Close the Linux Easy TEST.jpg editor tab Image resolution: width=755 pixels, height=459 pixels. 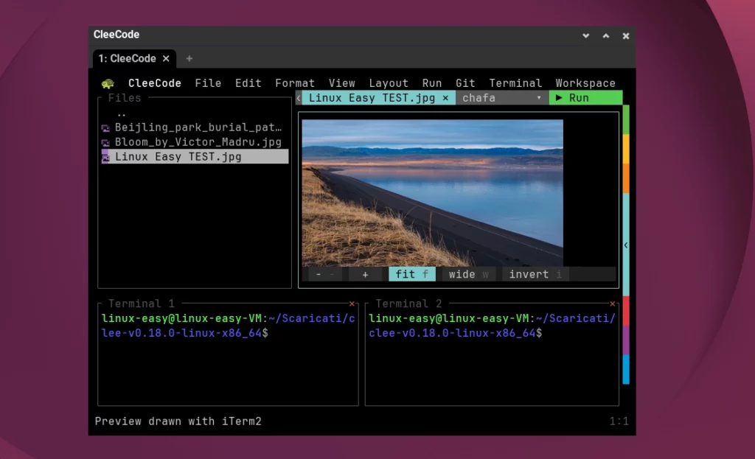[x=445, y=98]
